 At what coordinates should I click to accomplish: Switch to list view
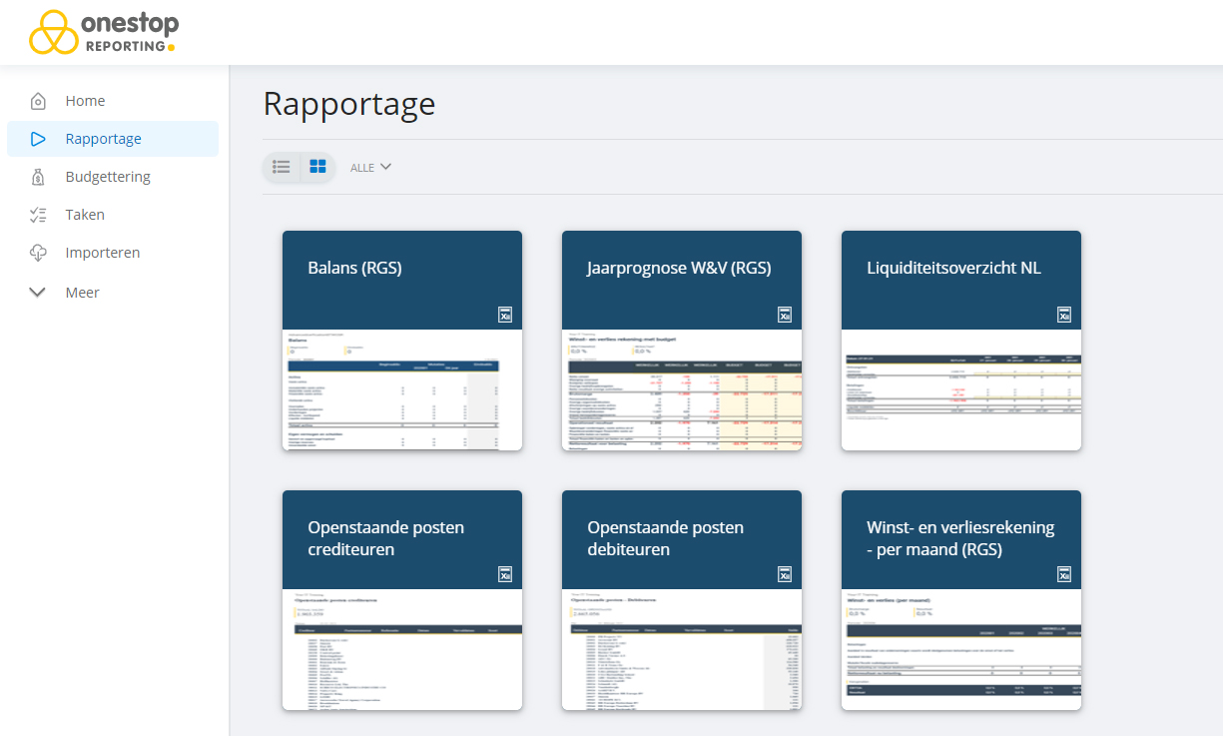tap(282, 167)
